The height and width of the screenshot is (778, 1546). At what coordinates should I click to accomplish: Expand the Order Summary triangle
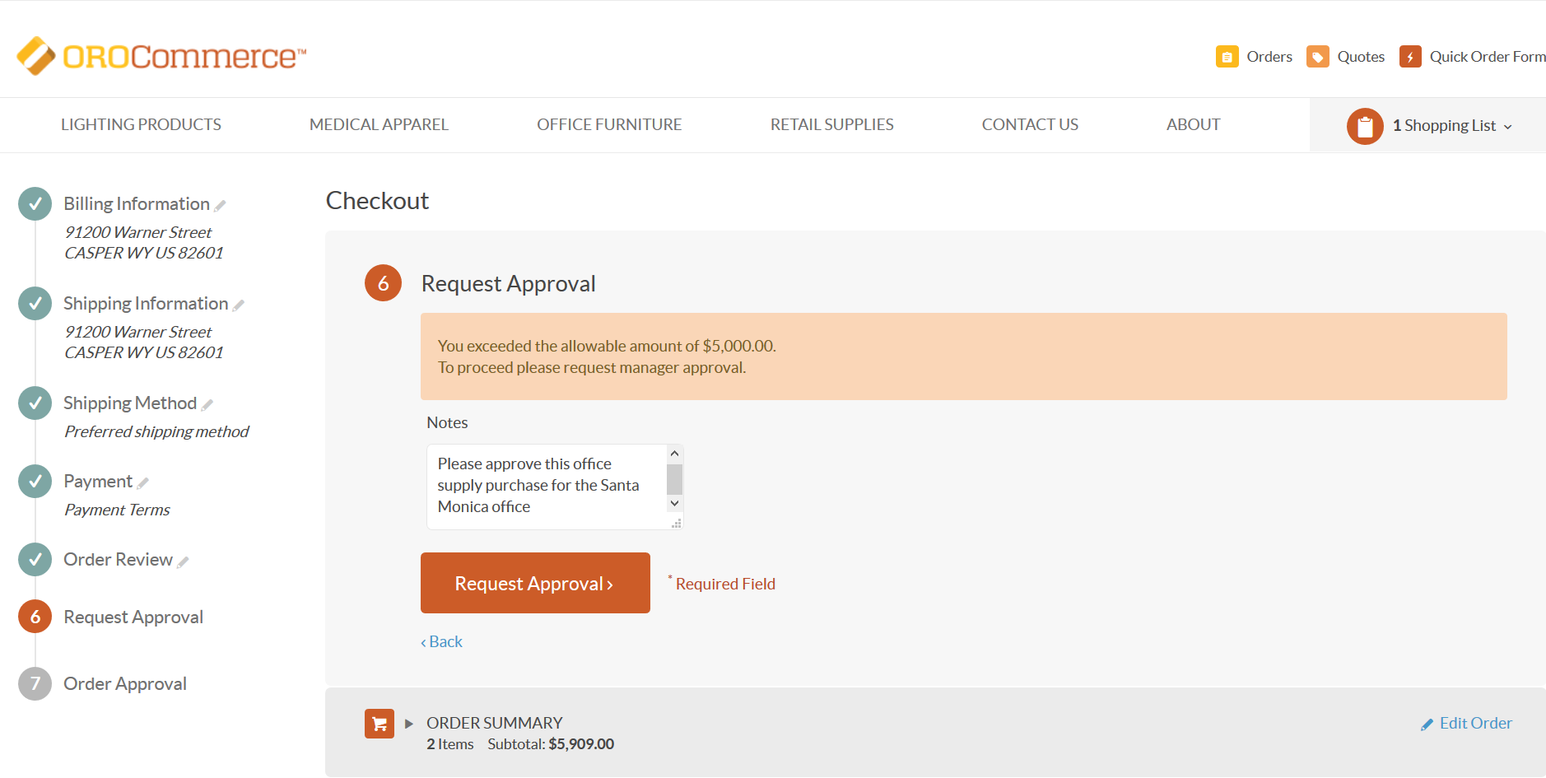[x=409, y=724]
